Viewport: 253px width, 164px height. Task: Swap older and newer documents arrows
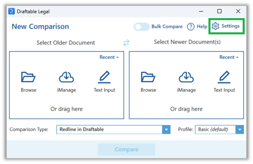127,43
